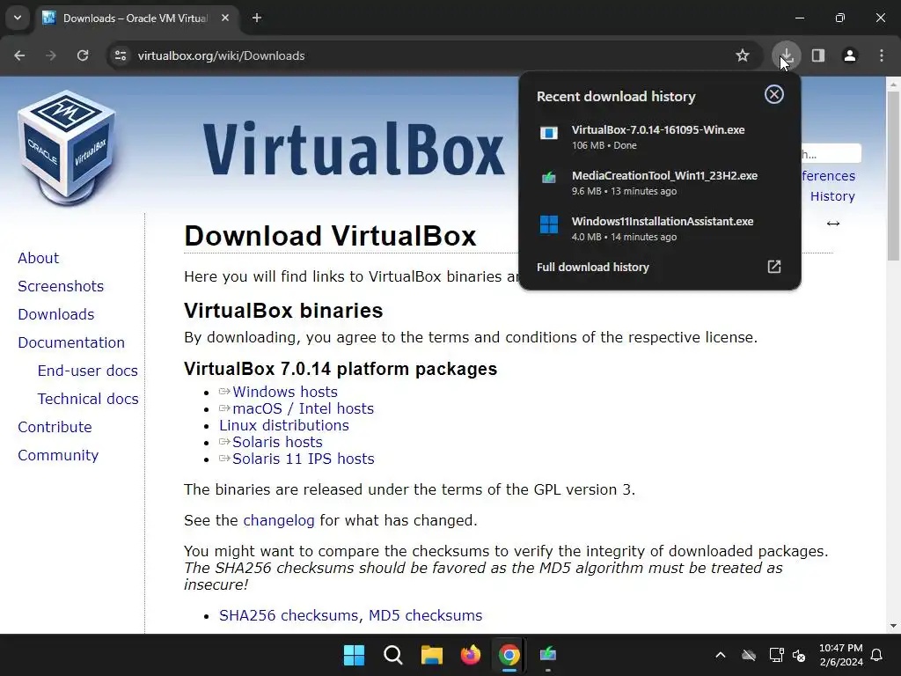Select the Downloads – Oracle VM VirtualBox tab
Image resolution: width=901 pixels, height=676 pixels.
coord(136,18)
